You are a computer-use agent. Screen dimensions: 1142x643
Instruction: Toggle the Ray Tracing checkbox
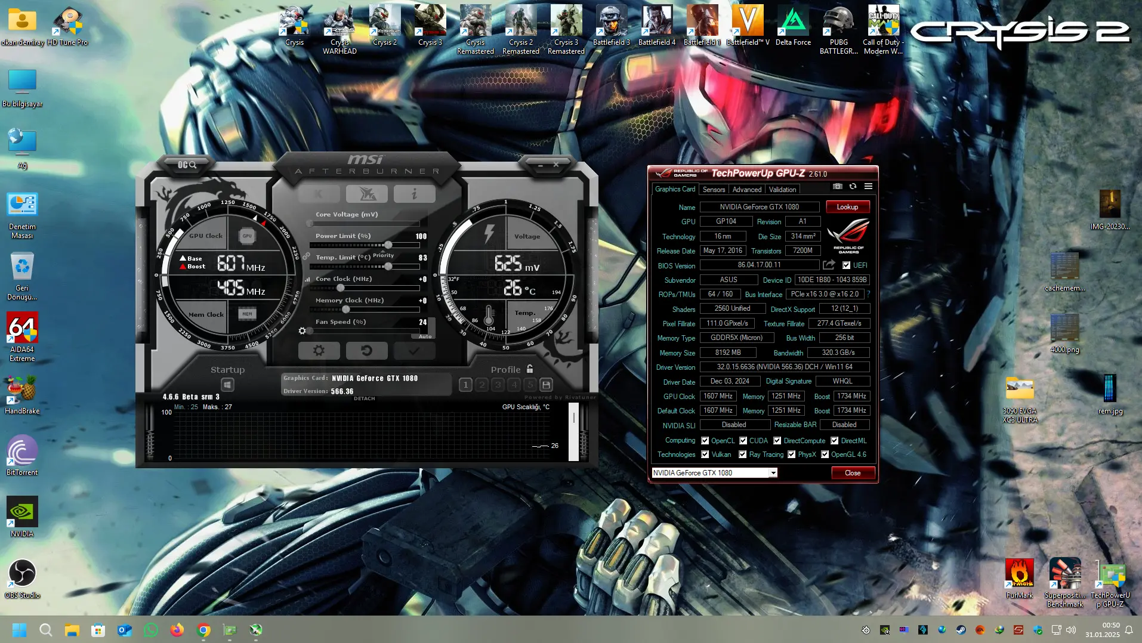[x=742, y=455]
